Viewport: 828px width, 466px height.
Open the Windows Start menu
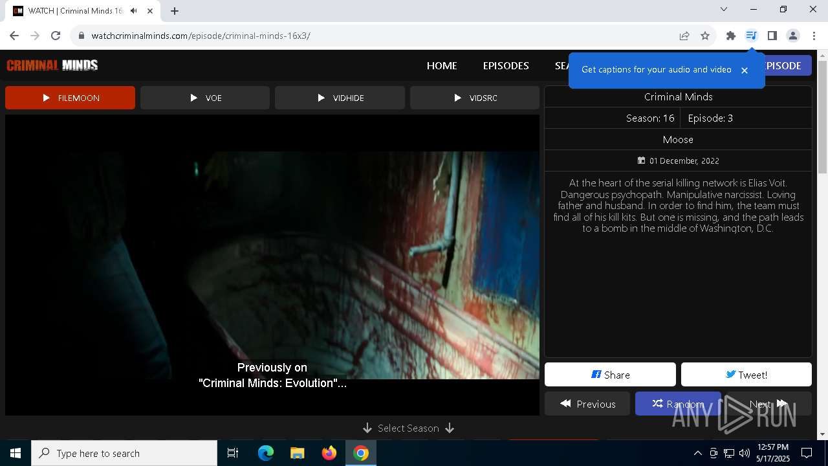click(x=16, y=453)
